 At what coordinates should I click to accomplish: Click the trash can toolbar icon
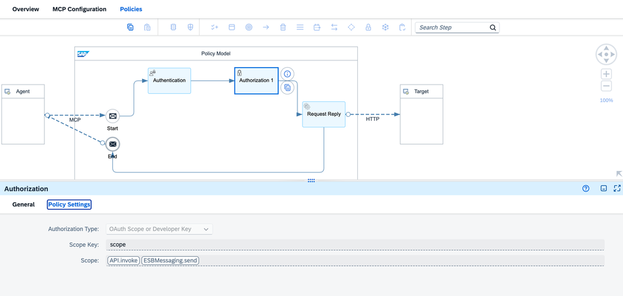point(283,27)
